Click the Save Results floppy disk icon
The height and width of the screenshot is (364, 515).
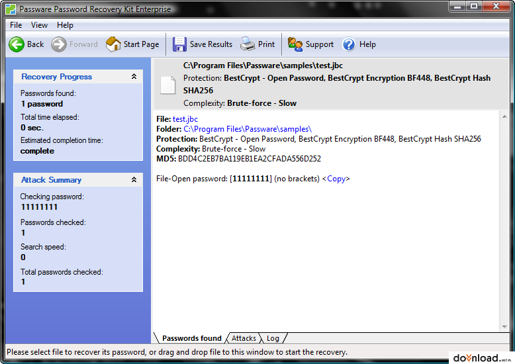[x=179, y=44]
